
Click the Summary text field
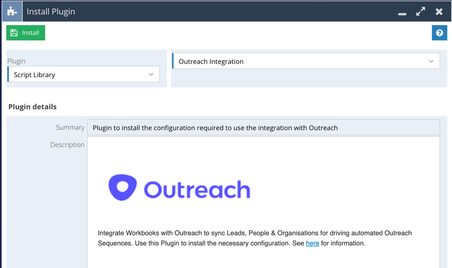pyautogui.click(x=264, y=128)
